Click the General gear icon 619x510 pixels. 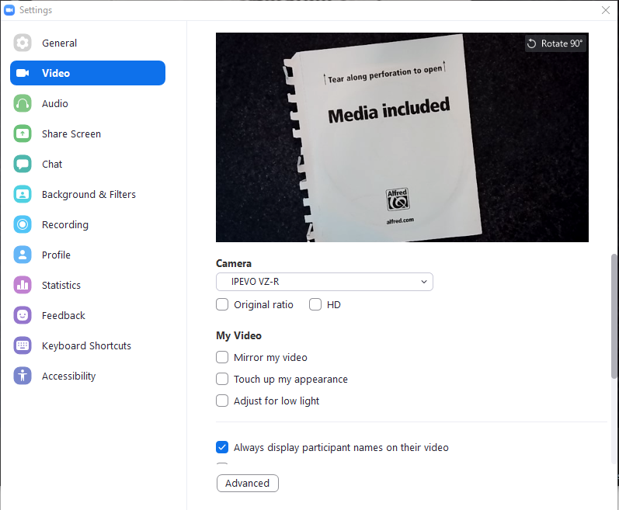[23, 43]
